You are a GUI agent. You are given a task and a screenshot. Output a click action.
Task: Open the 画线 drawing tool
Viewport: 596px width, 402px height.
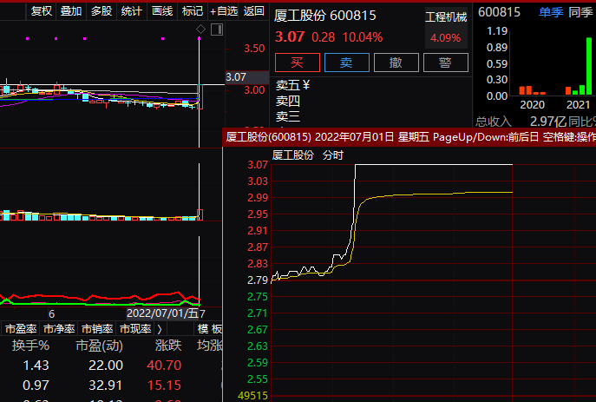coord(162,11)
